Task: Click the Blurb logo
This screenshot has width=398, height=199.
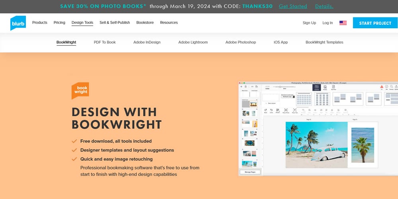Action: click(18, 23)
